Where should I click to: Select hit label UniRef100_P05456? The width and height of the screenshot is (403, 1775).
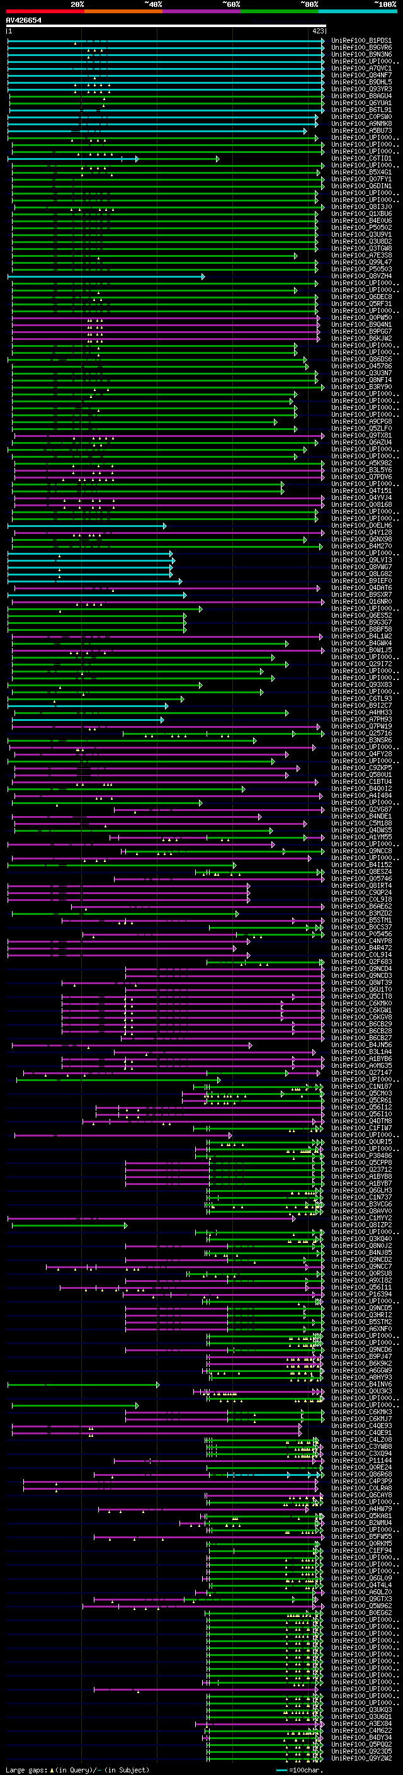[361, 934]
